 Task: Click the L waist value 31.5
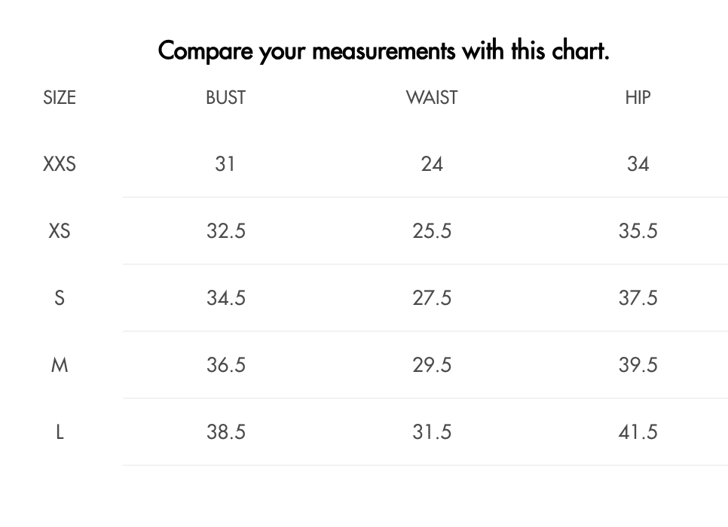coord(432,432)
